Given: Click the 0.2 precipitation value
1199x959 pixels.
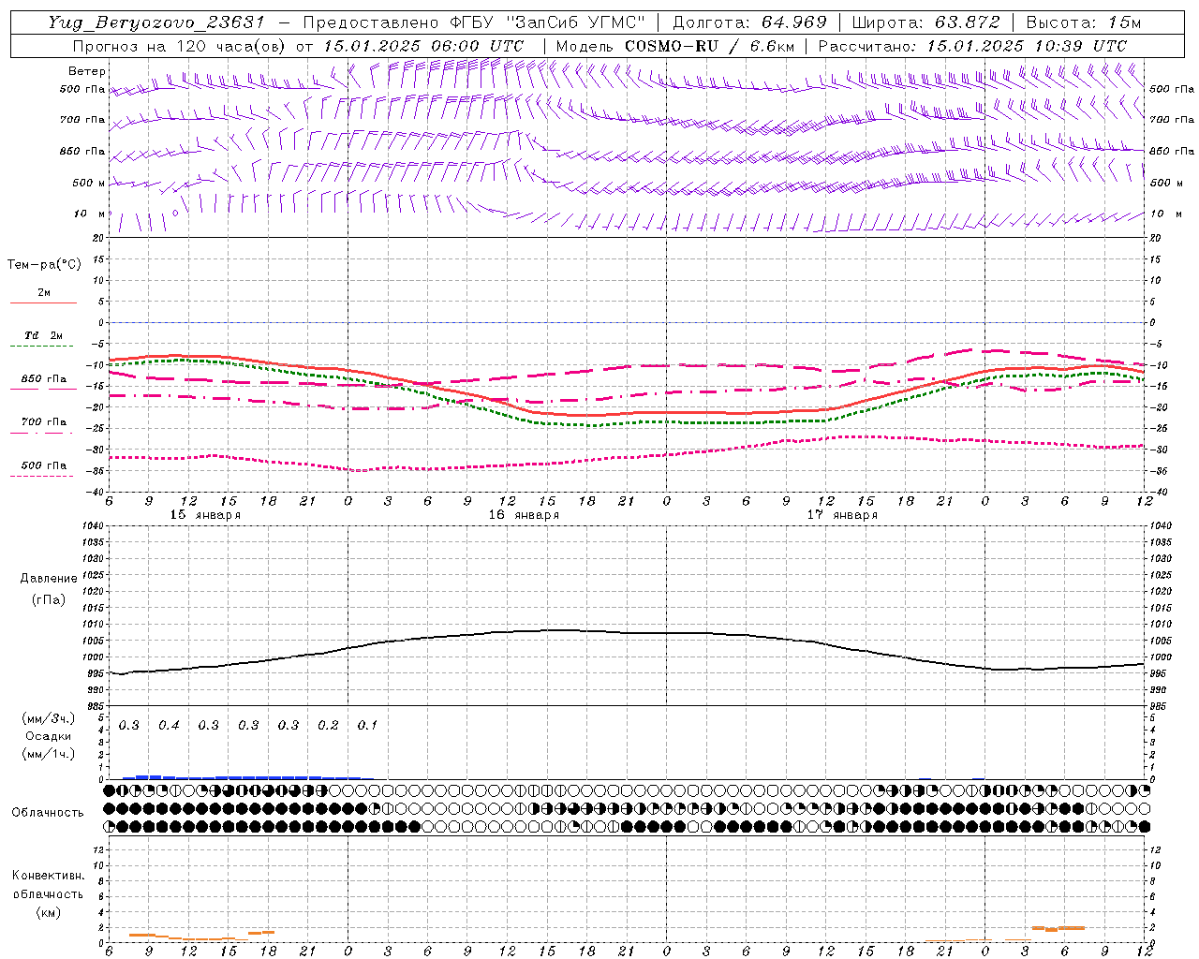Looking at the screenshot, I should [328, 725].
